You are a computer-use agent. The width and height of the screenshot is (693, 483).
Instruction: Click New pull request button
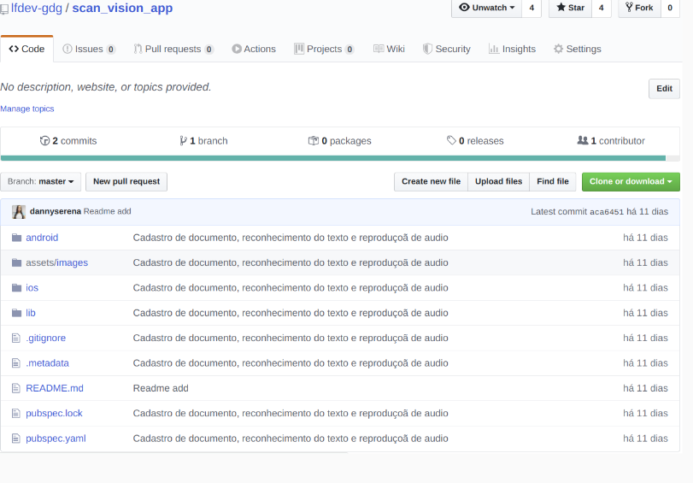point(126,182)
